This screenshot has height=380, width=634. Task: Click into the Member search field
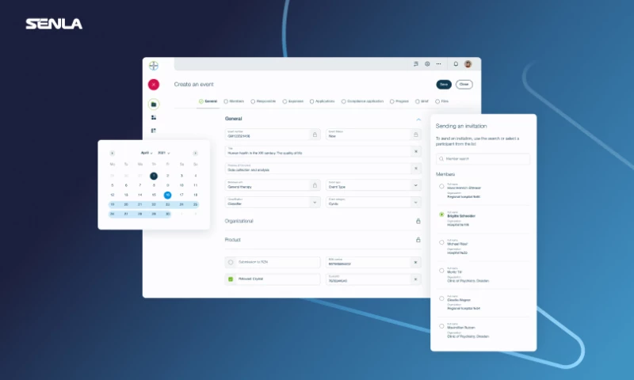click(483, 158)
